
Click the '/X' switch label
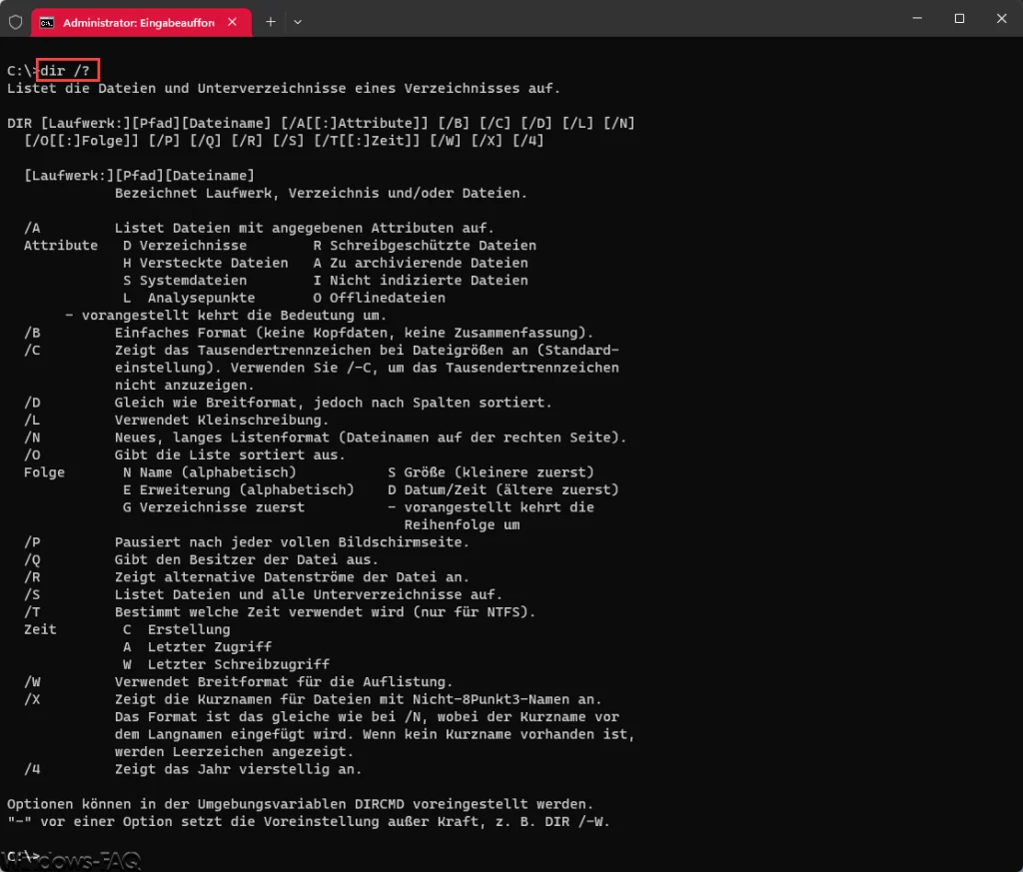point(32,699)
